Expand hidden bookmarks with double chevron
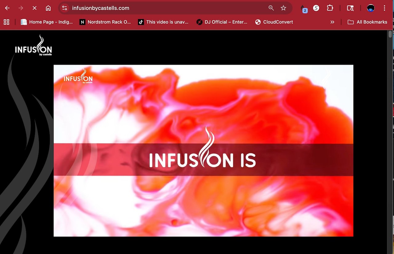Screen dimensions: 394x254 click(x=332, y=22)
